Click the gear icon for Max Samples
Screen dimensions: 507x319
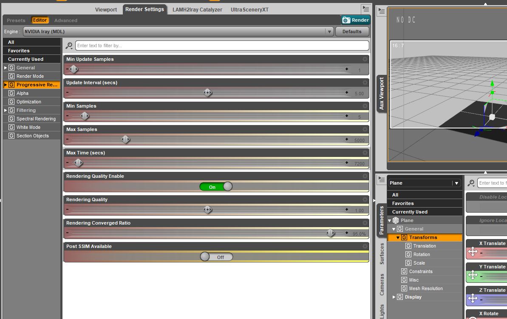(x=365, y=129)
